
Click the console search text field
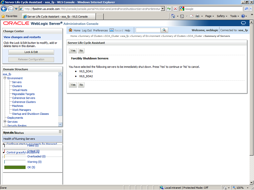[148, 30]
